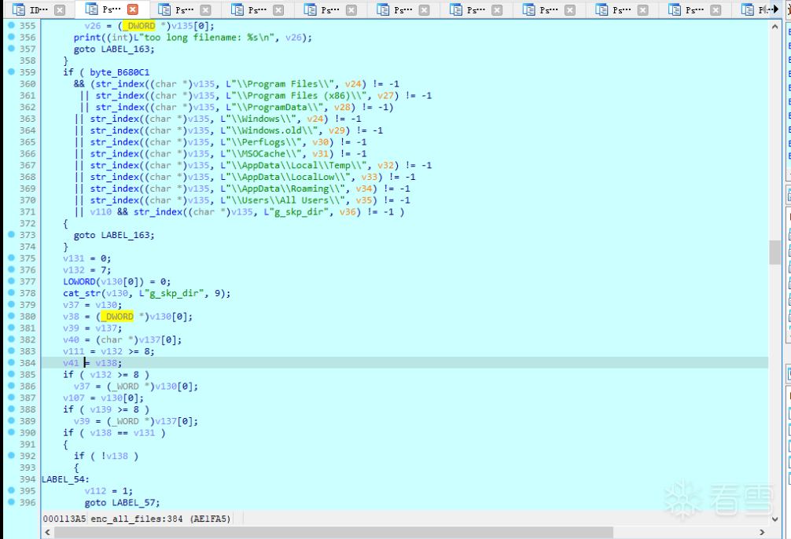Click the blue marker beside line 395
The width and height of the screenshot is (791, 539).
point(11,490)
